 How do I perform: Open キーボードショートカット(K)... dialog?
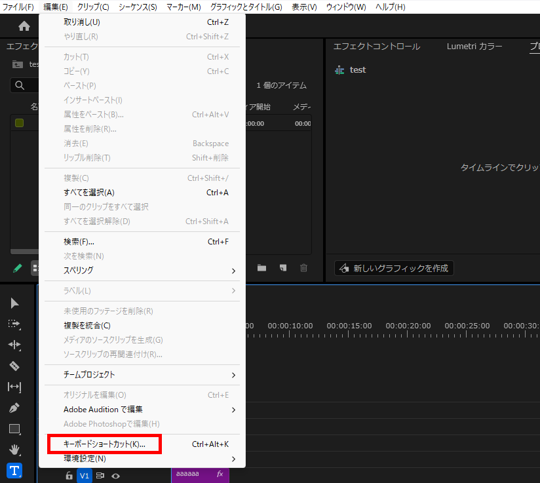[x=142, y=444]
